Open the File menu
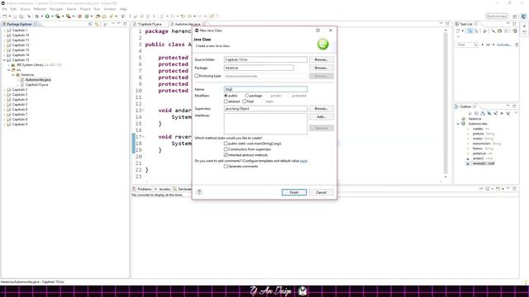Image resolution: width=529 pixels, height=297 pixels. pos(4,9)
